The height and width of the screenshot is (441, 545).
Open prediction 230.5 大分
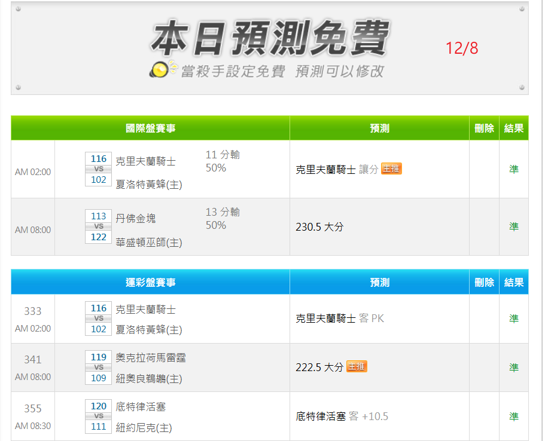point(319,227)
